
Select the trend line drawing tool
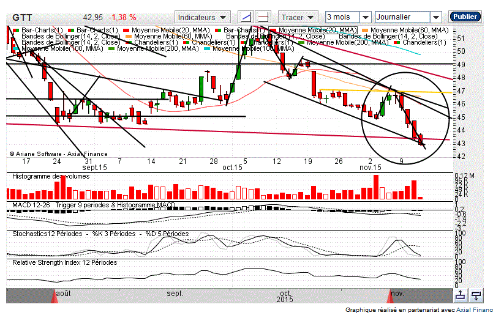246,17
